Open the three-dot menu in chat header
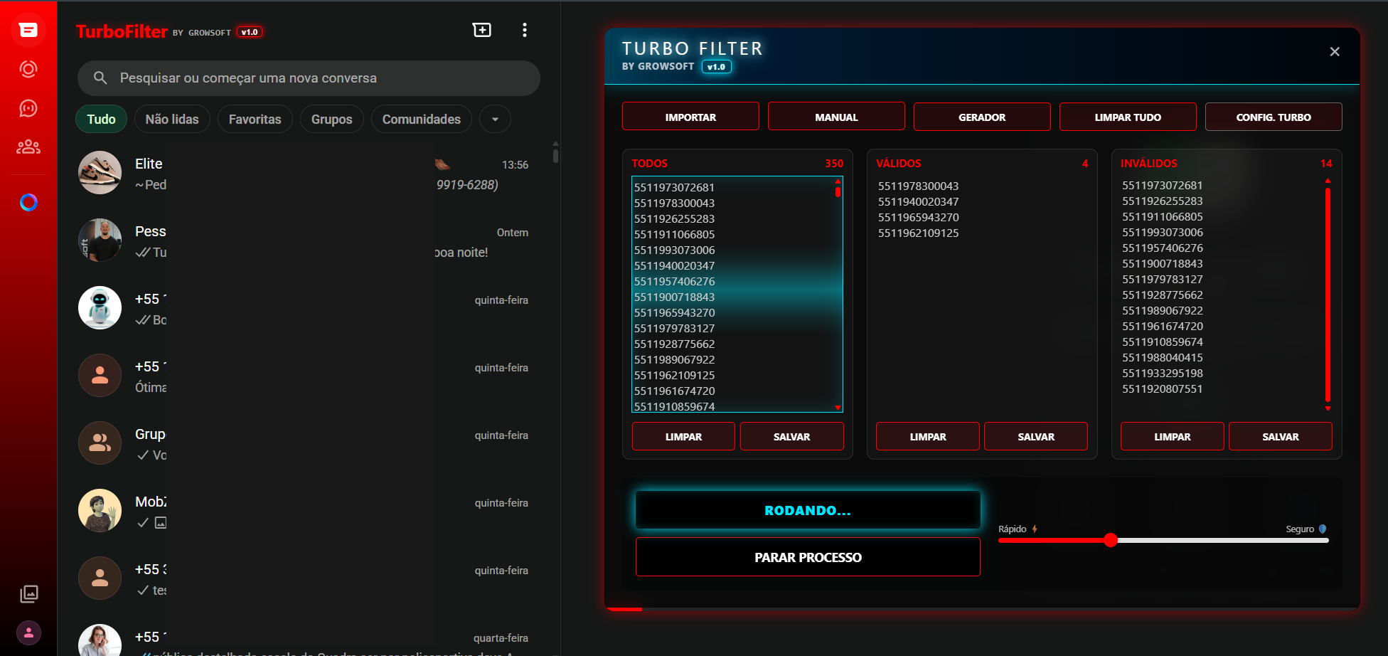This screenshot has width=1388, height=656. pos(525,30)
